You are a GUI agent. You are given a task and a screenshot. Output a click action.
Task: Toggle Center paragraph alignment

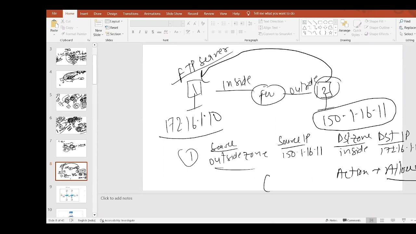(x=220, y=32)
